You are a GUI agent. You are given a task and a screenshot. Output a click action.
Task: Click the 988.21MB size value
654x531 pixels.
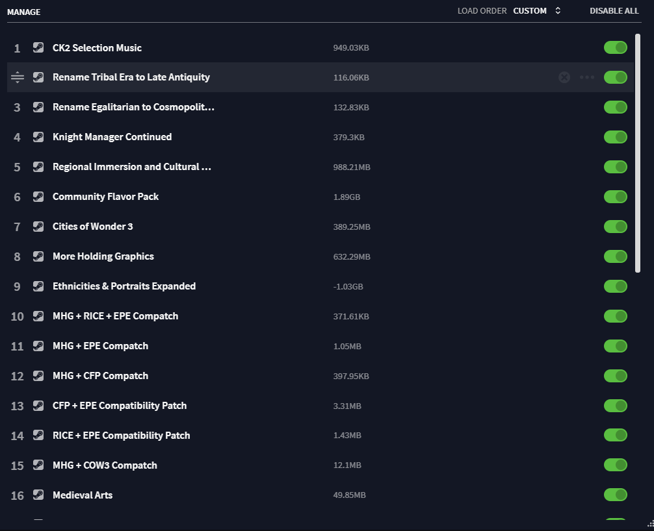(x=352, y=167)
